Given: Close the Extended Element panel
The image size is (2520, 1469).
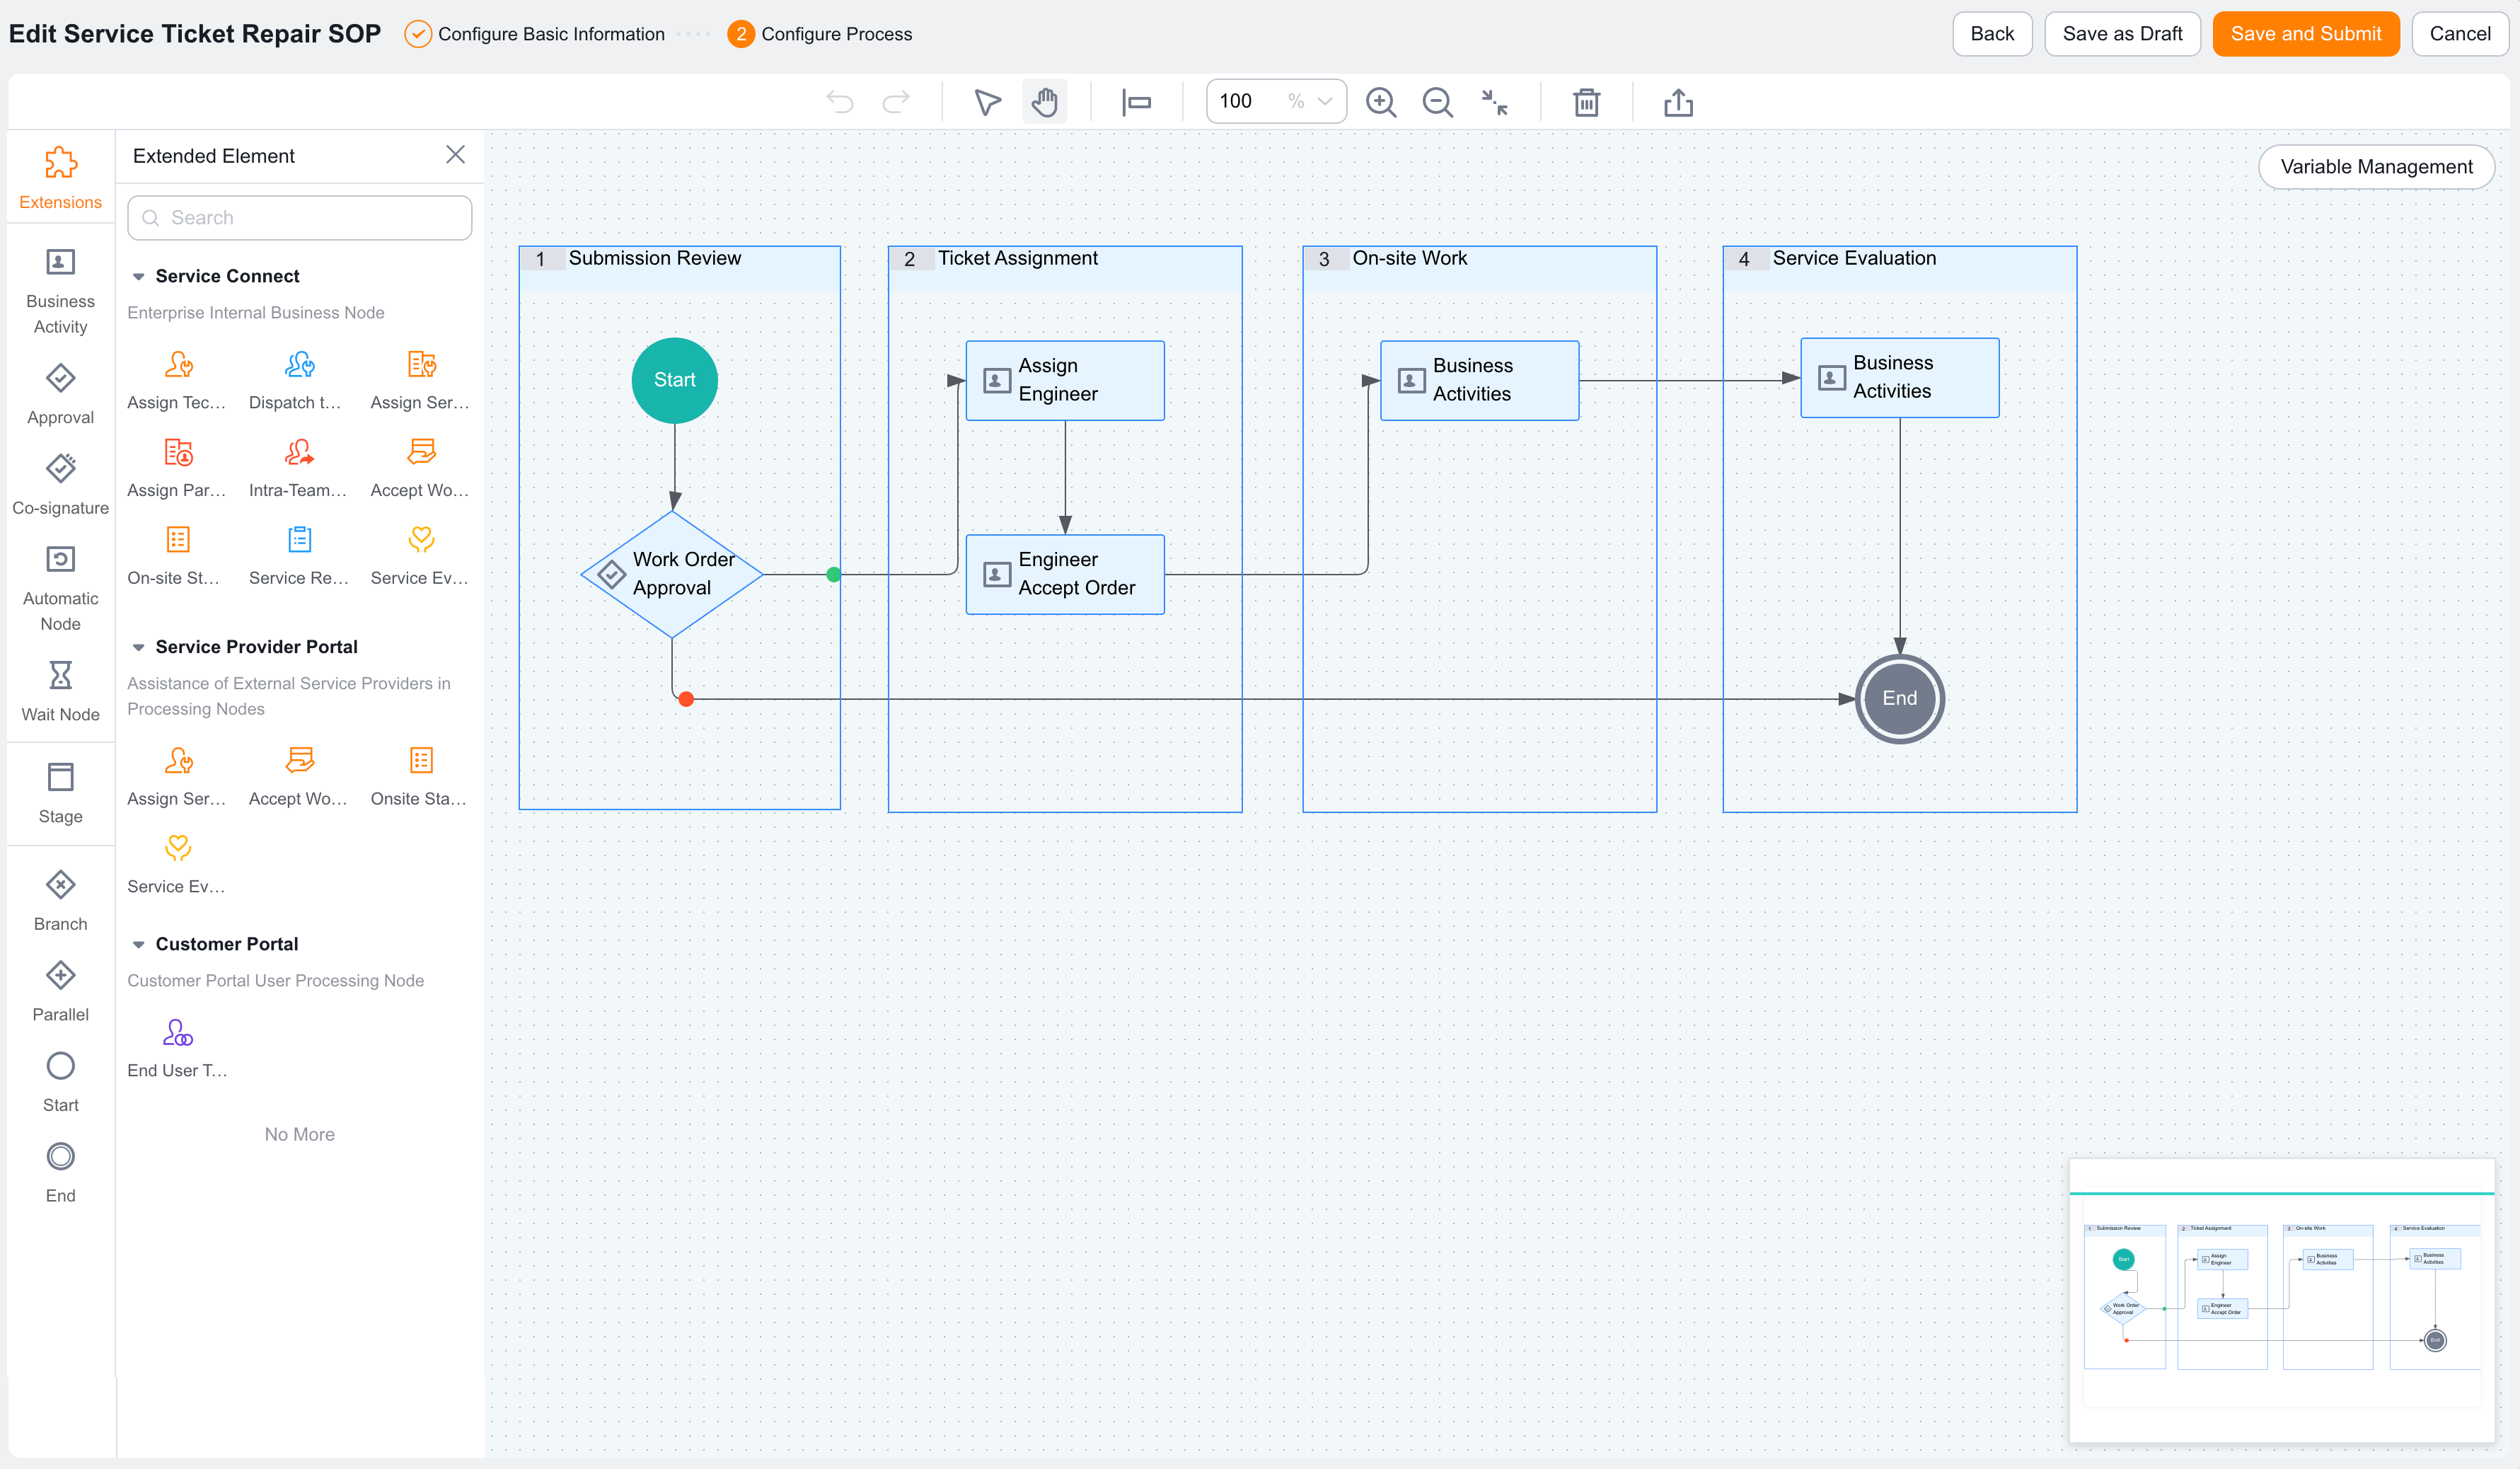Looking at the screenshot, I should click(455, 155).
